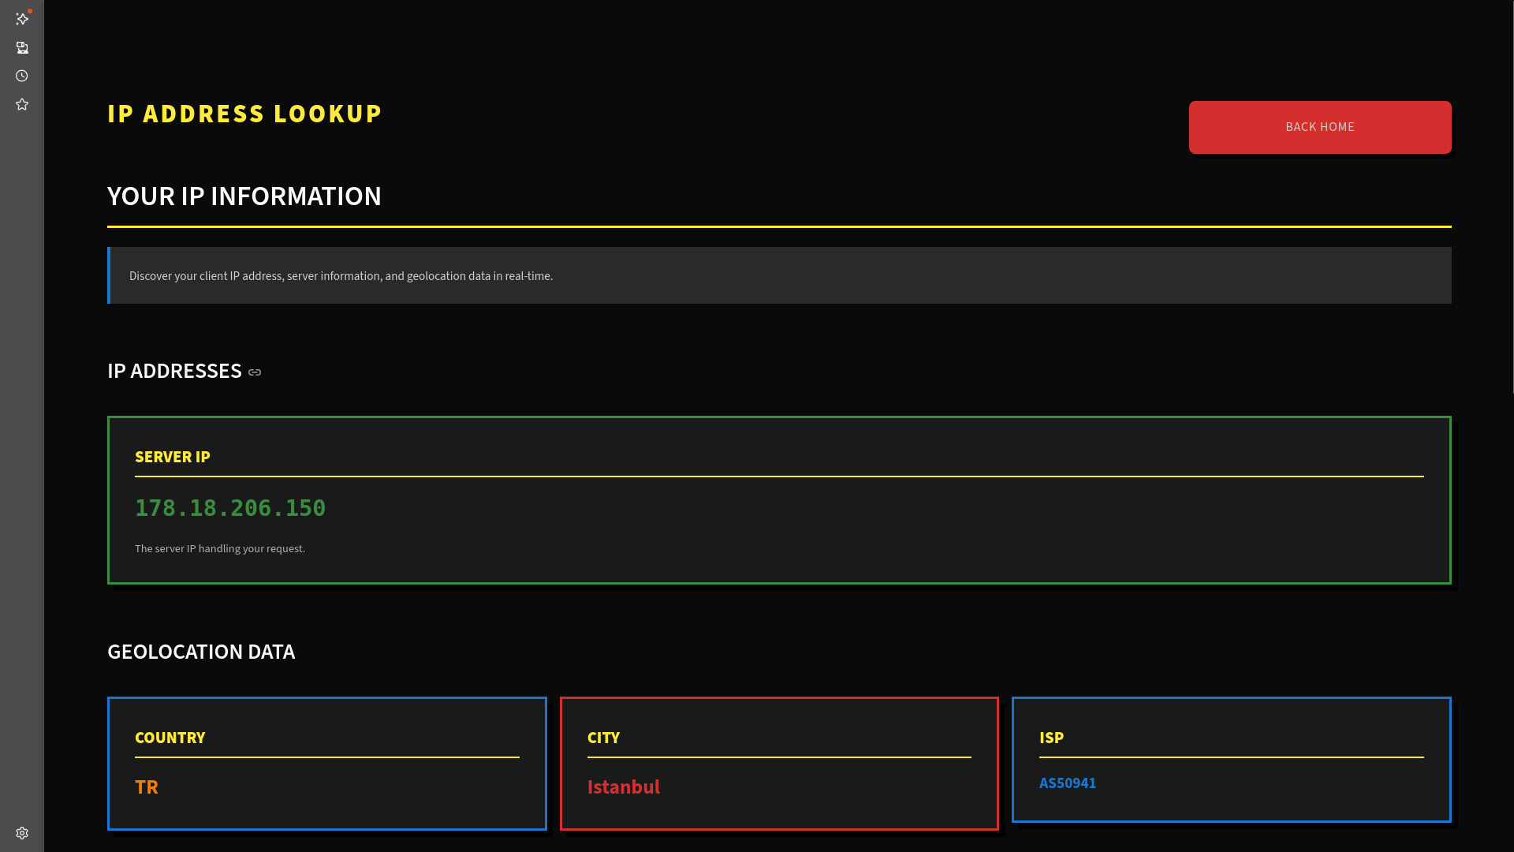Click the YOUR IP INFORMATION heading

click(x=244, y=196)
